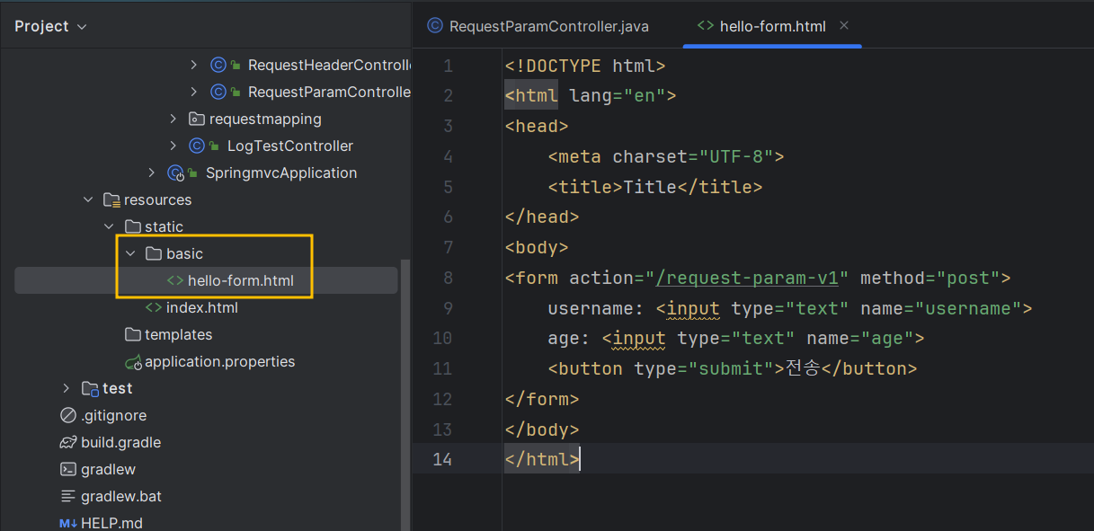The width and height of the screenshot is (1094, 531).
Task: Open the Project view dropdown
Action: [50, 26]
